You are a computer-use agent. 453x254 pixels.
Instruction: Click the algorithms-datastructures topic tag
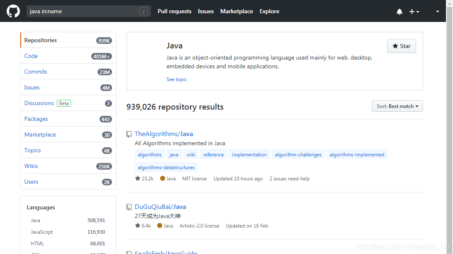click(x=166, y=167)
